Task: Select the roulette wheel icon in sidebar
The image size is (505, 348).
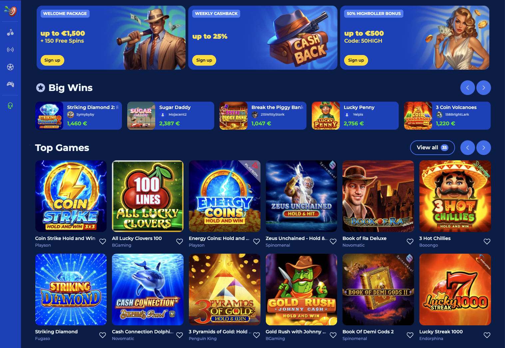Action: point(10,67)
